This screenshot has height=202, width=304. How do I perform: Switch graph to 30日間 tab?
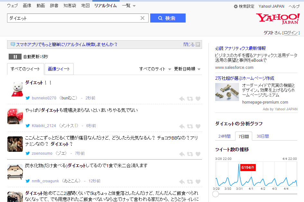[x=263, y=136]
